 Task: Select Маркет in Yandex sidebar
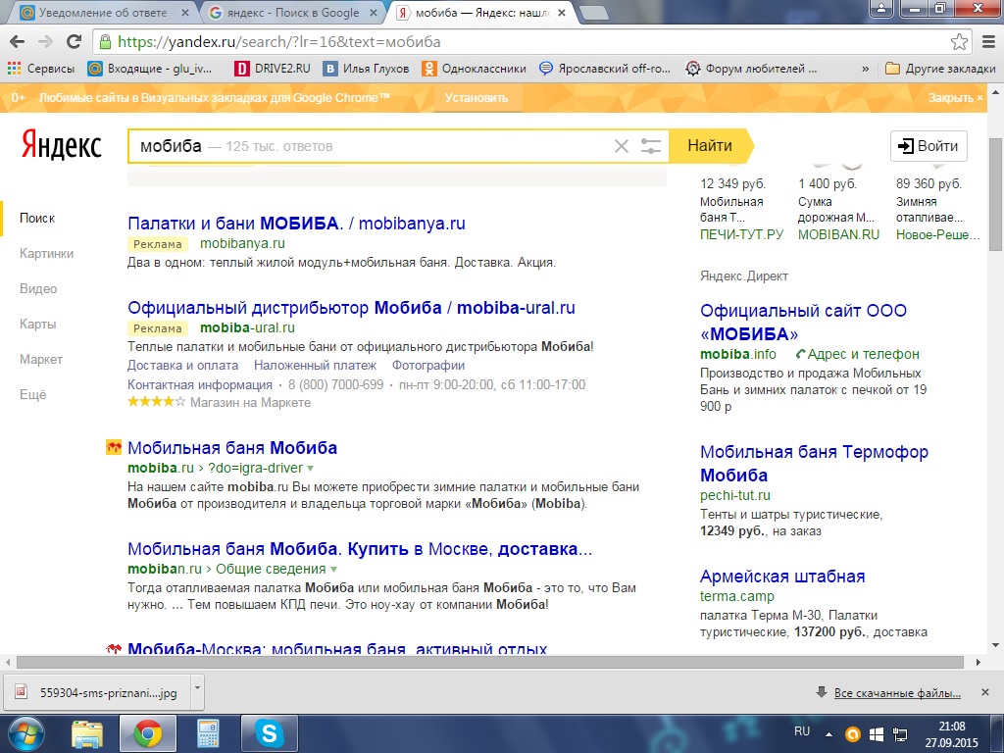tap(41, 359)
